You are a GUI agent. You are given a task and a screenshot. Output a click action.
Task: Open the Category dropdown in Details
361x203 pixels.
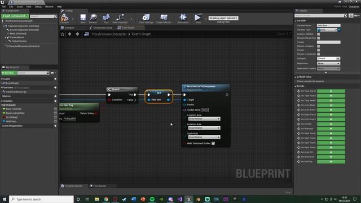328,59
